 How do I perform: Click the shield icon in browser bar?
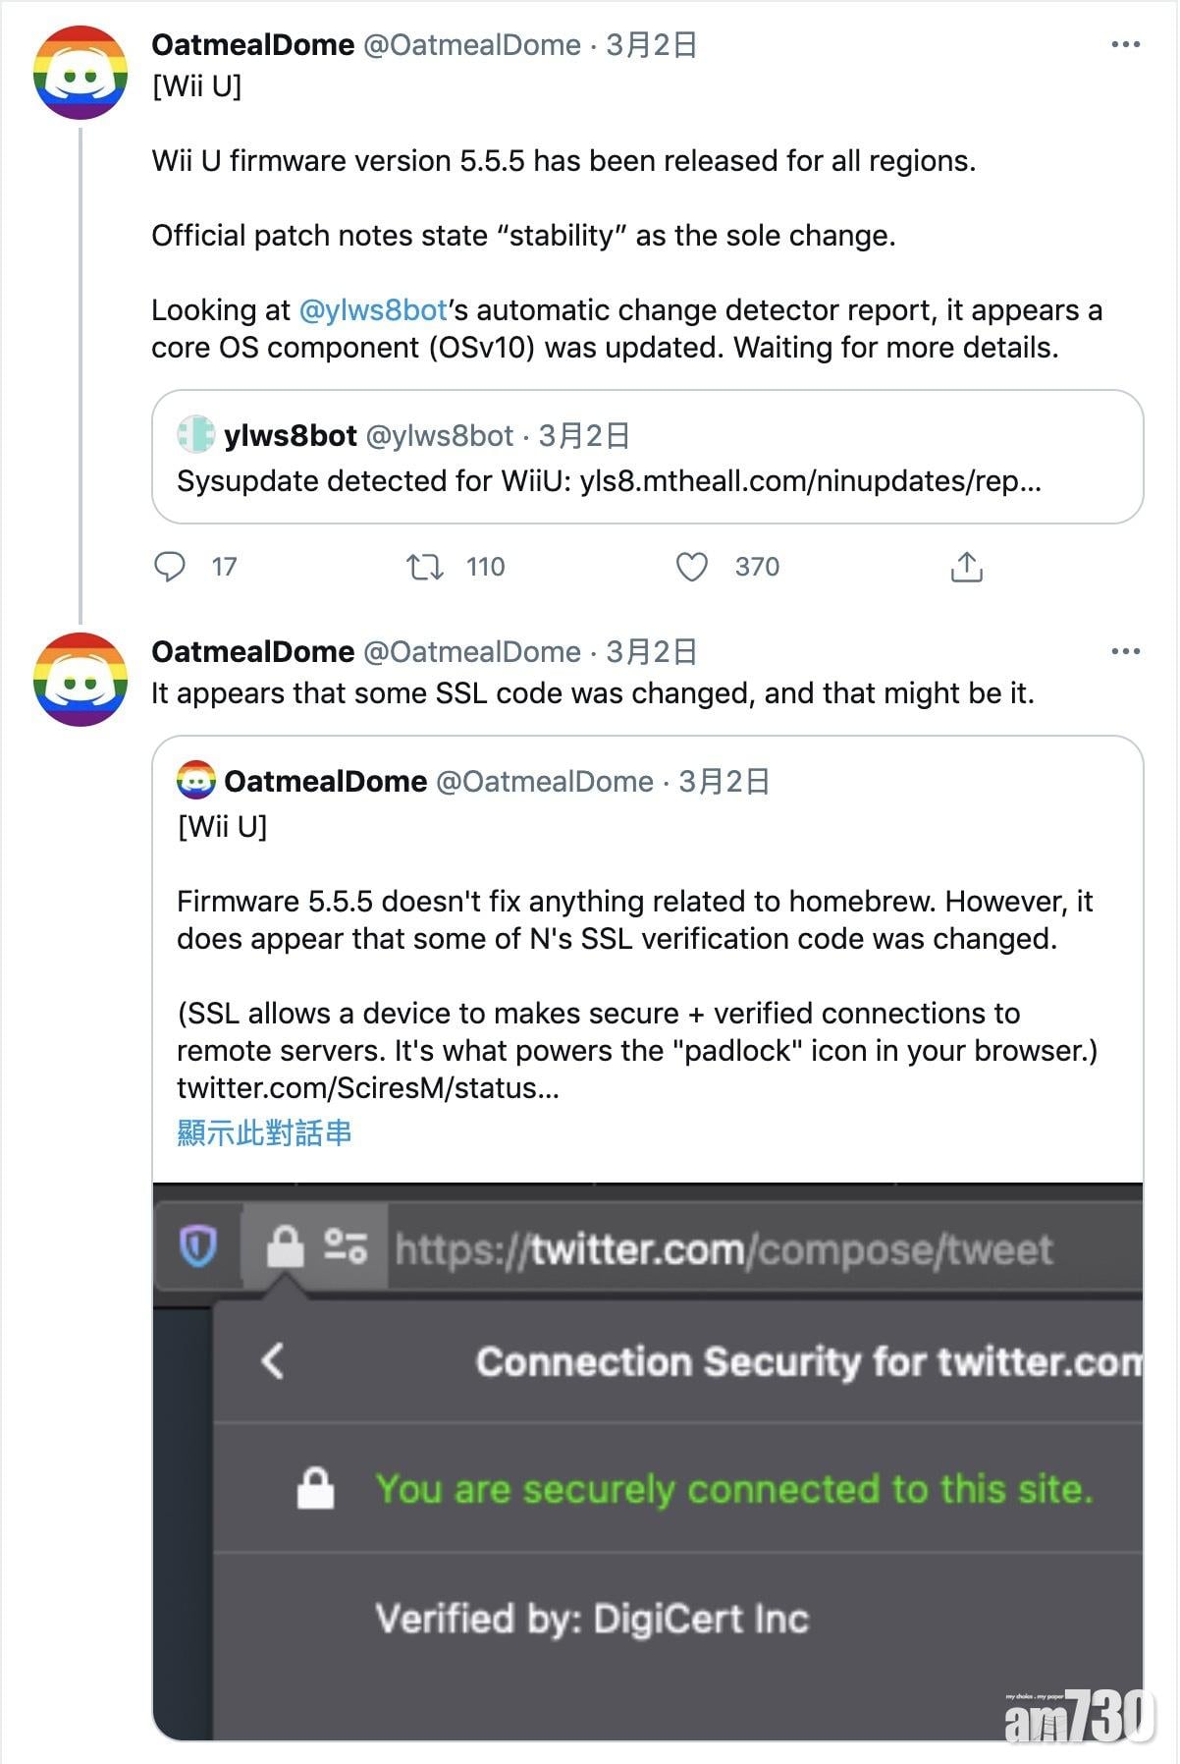click(197, 1247)
